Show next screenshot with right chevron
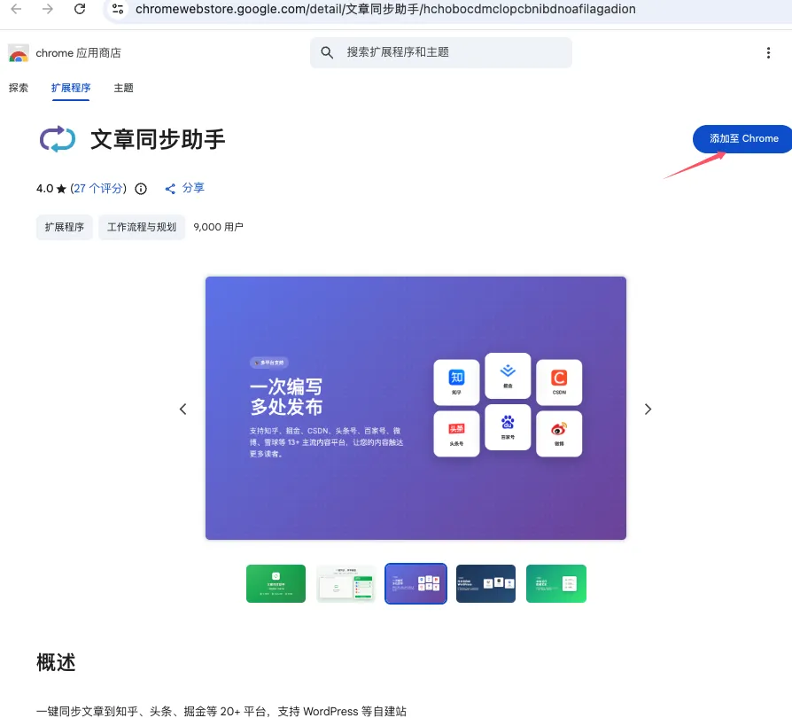Viewport: 792px width, 718px height. 648,409
